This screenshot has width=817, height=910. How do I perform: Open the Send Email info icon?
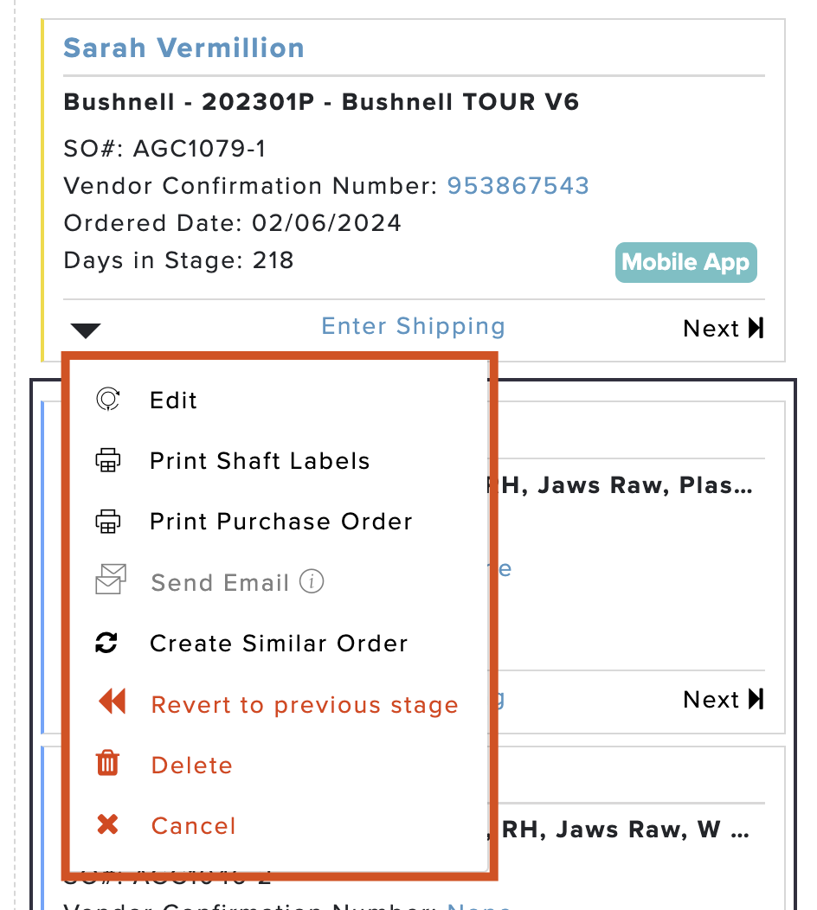click(x=312, y=581)
